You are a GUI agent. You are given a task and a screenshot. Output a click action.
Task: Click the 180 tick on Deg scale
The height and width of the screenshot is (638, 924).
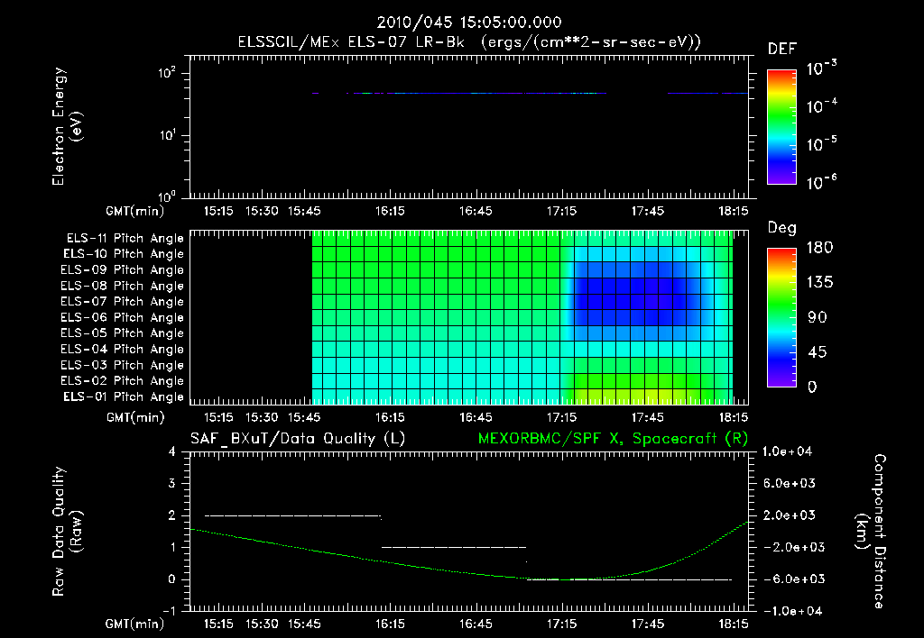pos(819,248)
